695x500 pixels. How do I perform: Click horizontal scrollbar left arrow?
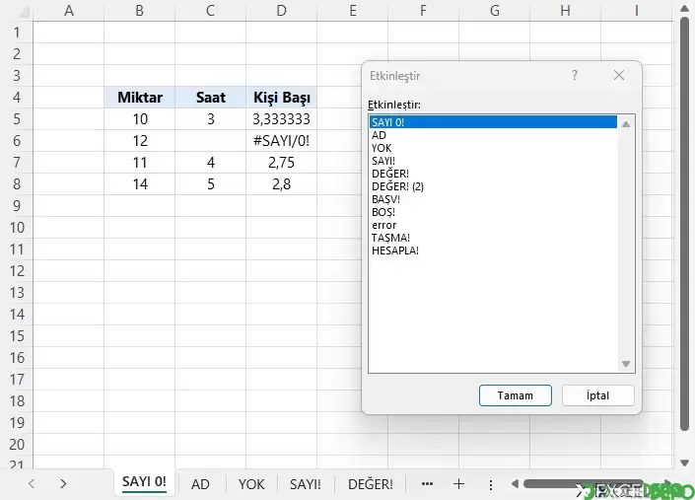(x=515, y=483)
